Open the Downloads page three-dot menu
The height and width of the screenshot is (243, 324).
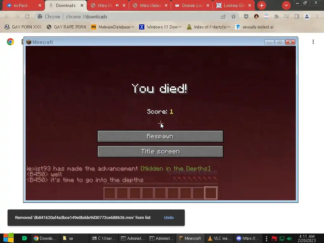coord(313,42)
